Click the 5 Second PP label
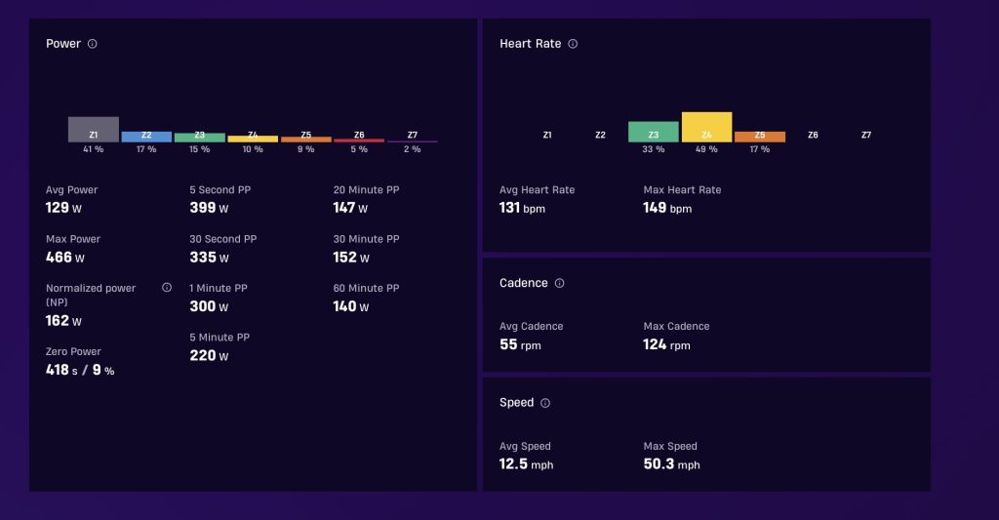The height and width of the screenshot is (520, 999). click(x=220, y=190)
